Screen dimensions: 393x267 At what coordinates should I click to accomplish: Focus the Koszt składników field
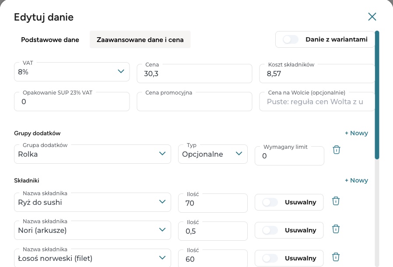[317, 74]
